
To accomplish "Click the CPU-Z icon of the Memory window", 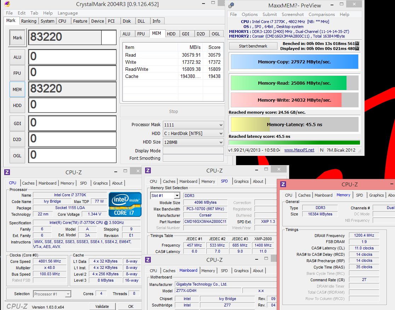I will point(283,184).
